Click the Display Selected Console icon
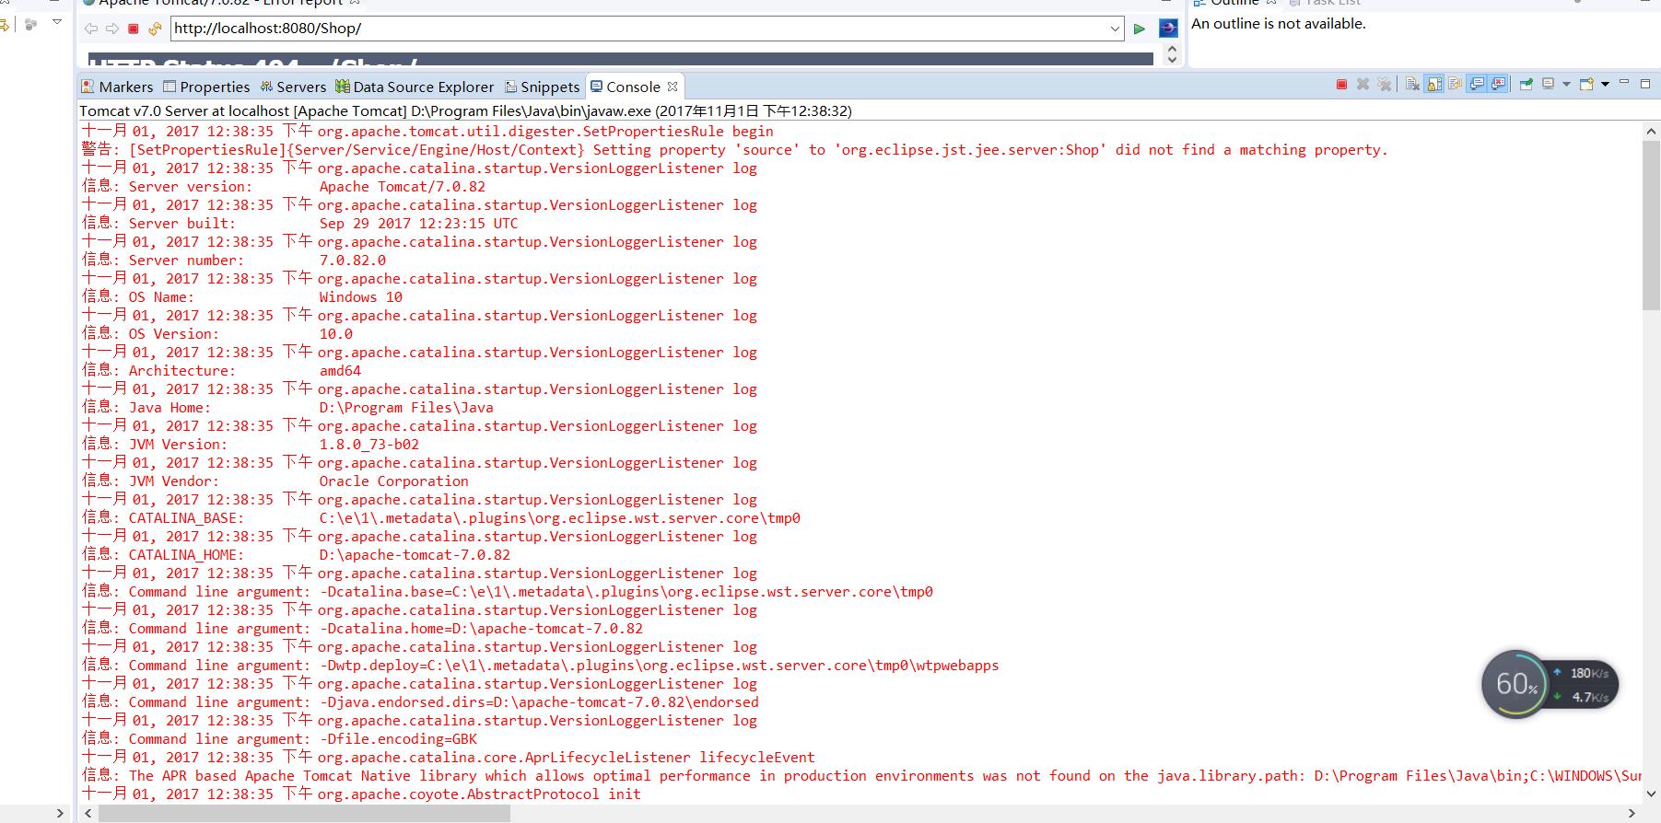Viewport: 1661px width, 823px height. 1549,83
